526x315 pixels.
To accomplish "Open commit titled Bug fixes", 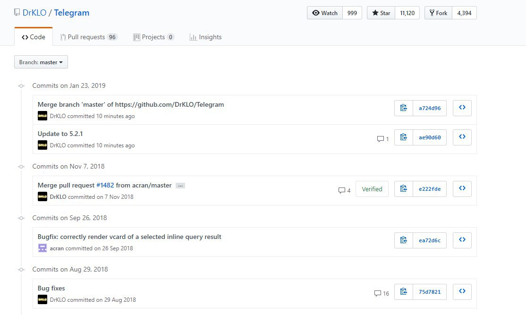I will click(x=51, y=288).
